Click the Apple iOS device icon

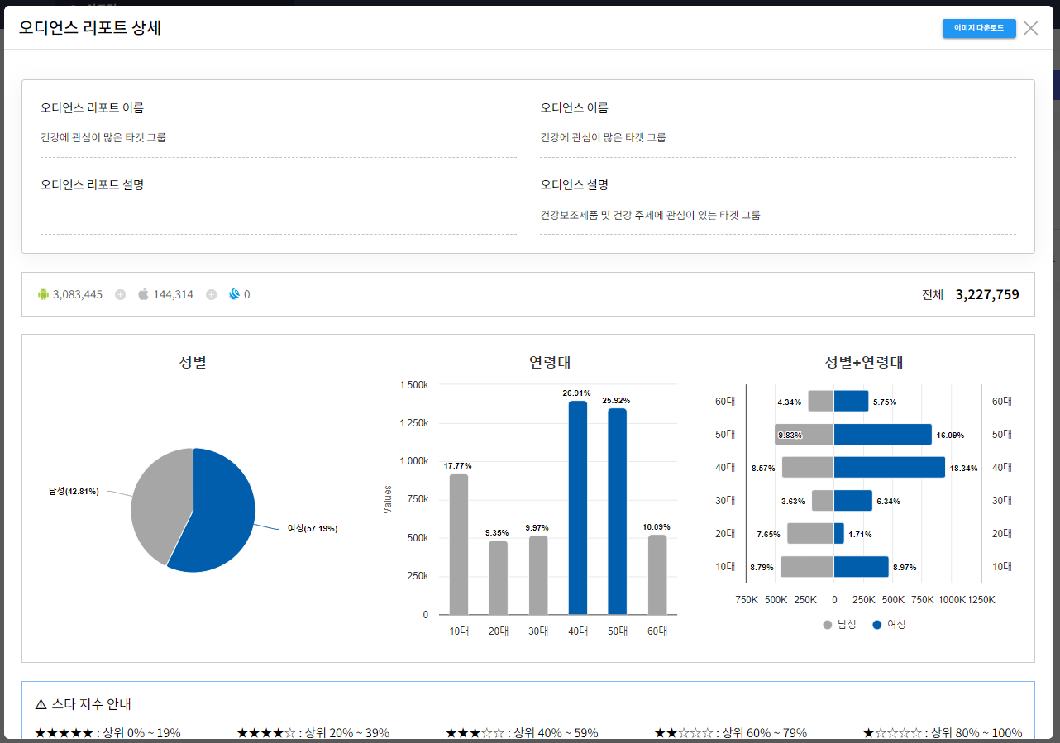click(143, 294)
